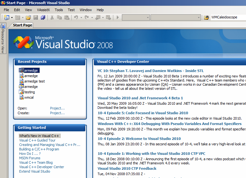Open What's New in Visual C++
Image resolution: width=246 pixels, height=178 pixels.
click(x=39, y=136)
